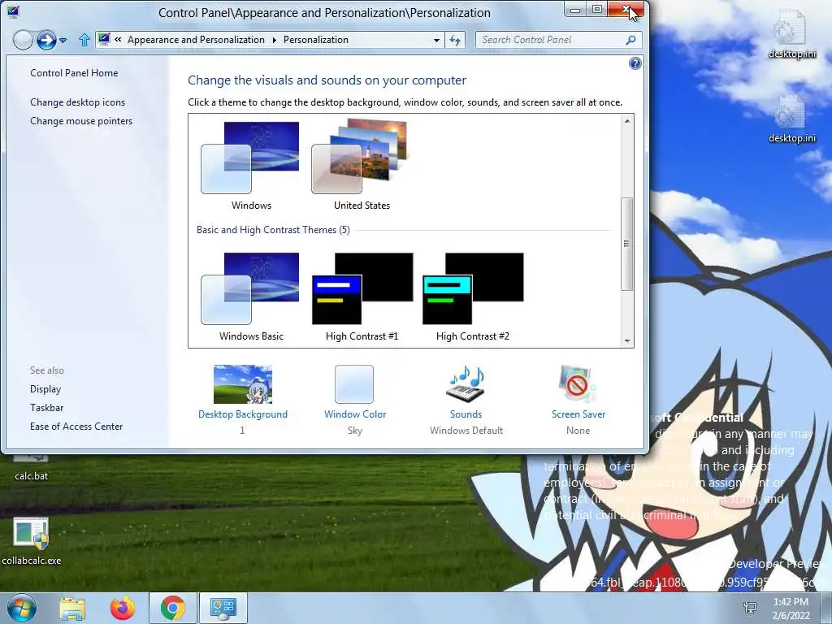The image size is (832, 624).
Task: Click the Forward navigation arrow
Action: pos(46,40)
